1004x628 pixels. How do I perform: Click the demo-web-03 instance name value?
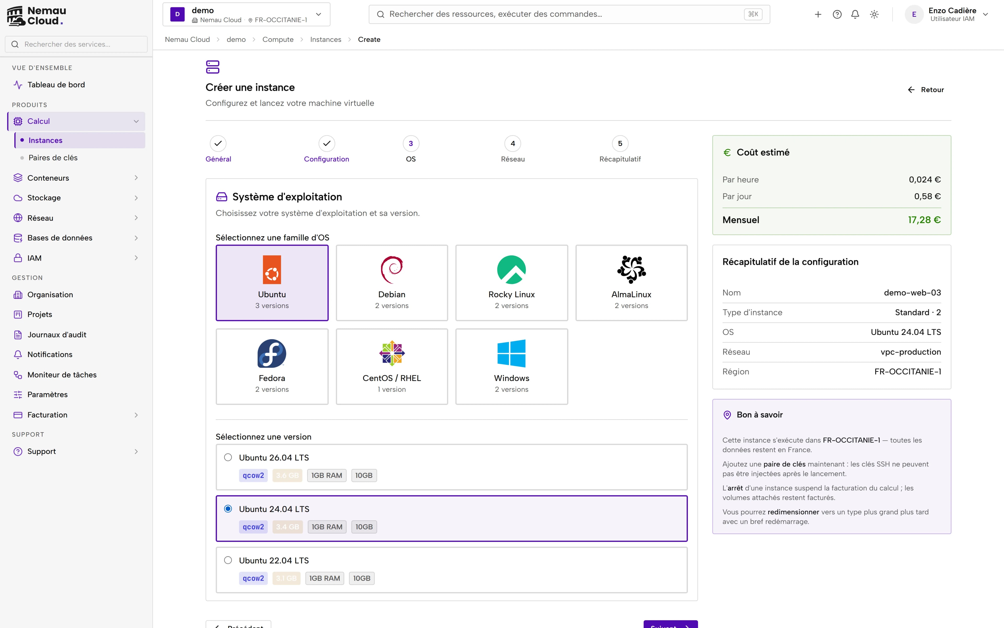coord(912,293)
